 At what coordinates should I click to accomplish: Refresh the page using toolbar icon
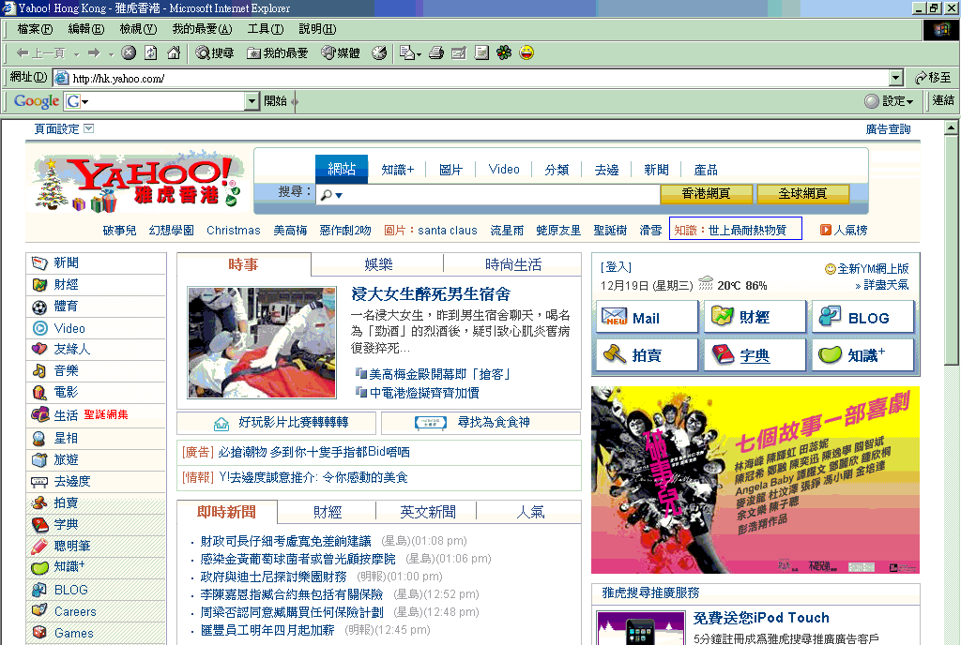(x=151, y=53)
